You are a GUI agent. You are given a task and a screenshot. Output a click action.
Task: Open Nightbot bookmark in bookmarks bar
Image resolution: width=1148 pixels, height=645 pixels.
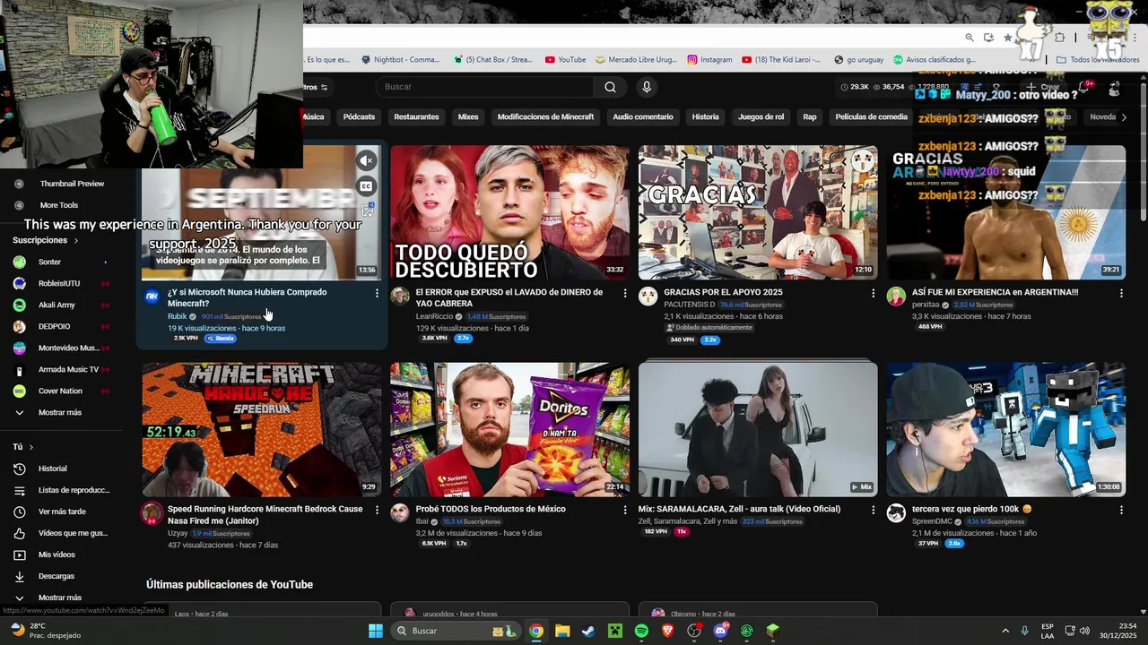399,60
